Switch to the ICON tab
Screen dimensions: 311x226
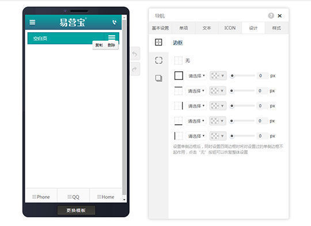pyautogui.click(x=230, y=28)
